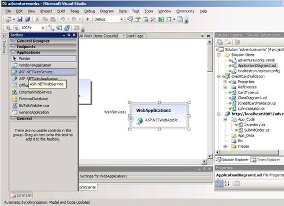
Task: Collapse the CreditCardValidation project node
Action: [219, 76]
